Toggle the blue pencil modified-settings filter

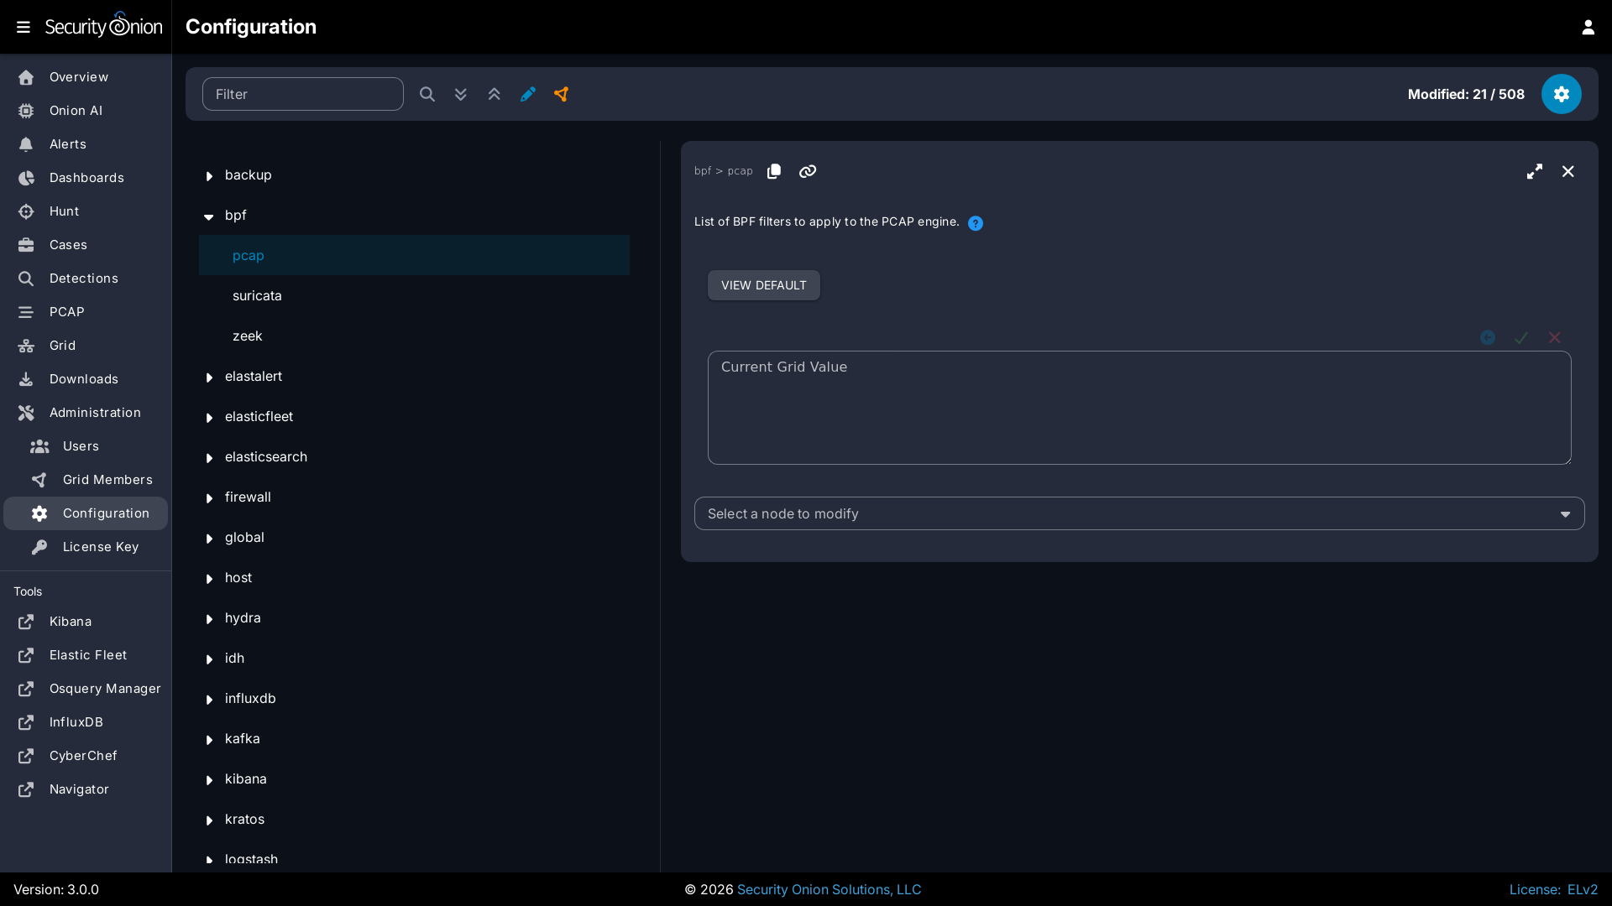(x=528, y=94)
